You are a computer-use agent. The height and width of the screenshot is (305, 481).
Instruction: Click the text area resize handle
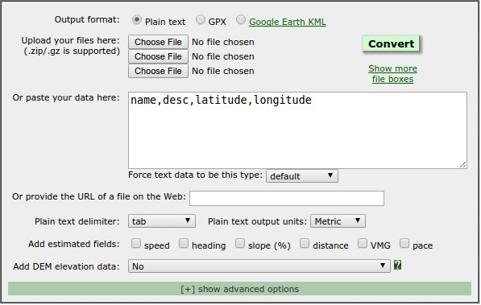tap(463, 165)
